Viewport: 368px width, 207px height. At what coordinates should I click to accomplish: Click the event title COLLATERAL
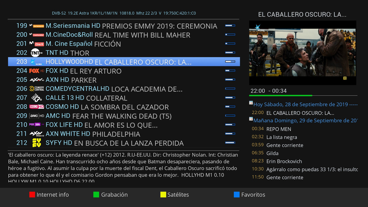pyautogui.click(x=107, y=98)
